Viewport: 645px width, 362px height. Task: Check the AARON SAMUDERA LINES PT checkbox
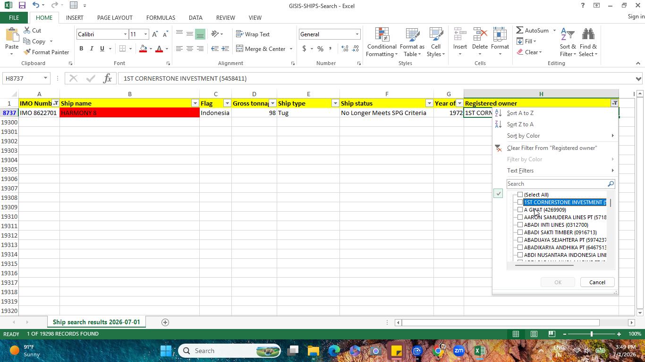pos(520,217)
